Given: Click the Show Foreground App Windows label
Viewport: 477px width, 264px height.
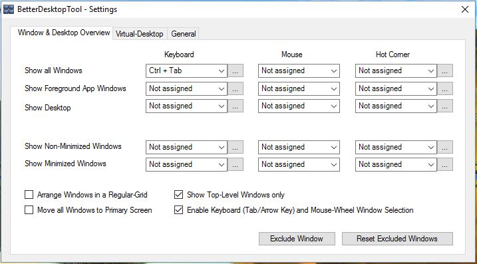Looking at the screenshot, I should 75,88.
